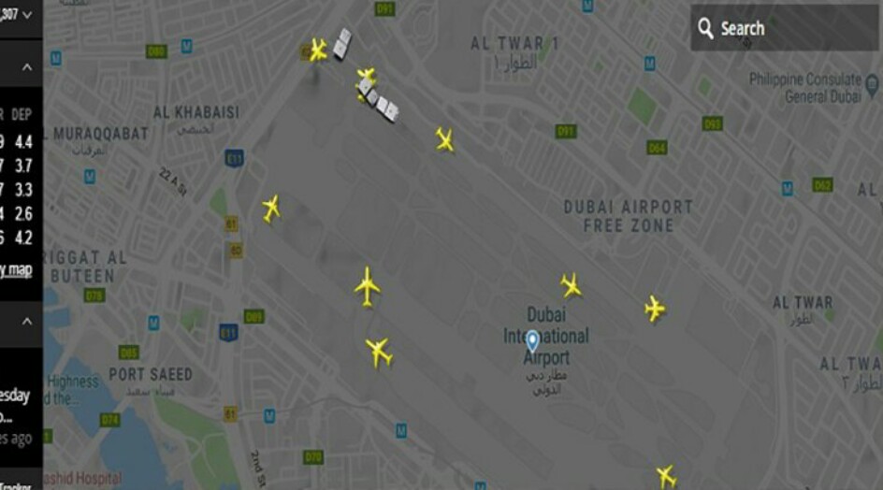Screen dimensions: 883x490
Task: Select the aircraft beside the E11 badge near Al Khabaisi
Action: pos(271,209)
